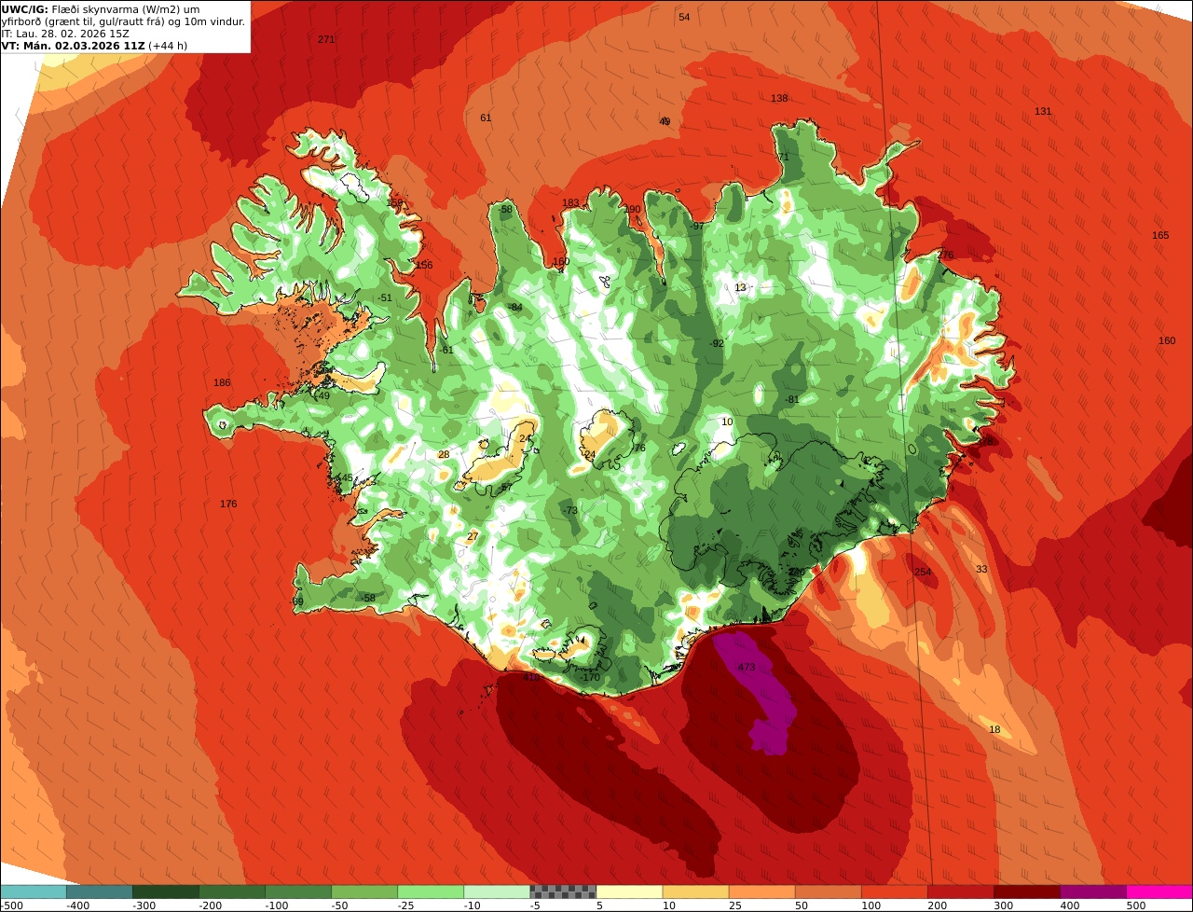Image resolution: width=1193 pixels, height=912 pixels.
Task: Click the 18 value in the southeast sea
Action: (x=994, y=729)
